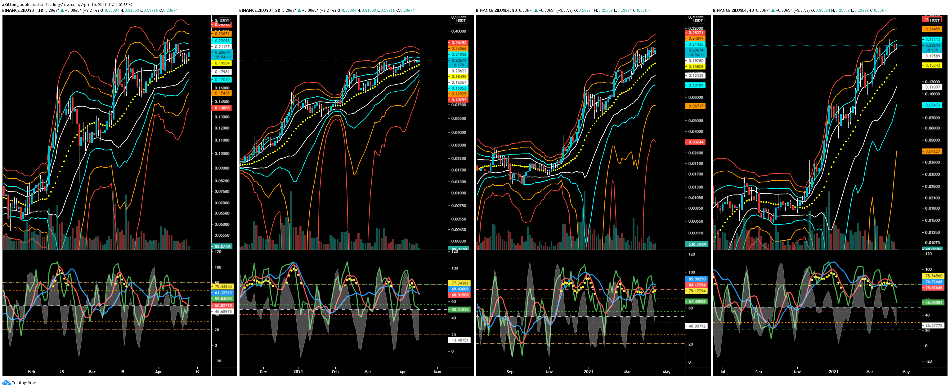Click the BINANCE:ZILUSDT, 2D chart title
The image size is (950, 389).
[260, 10]
